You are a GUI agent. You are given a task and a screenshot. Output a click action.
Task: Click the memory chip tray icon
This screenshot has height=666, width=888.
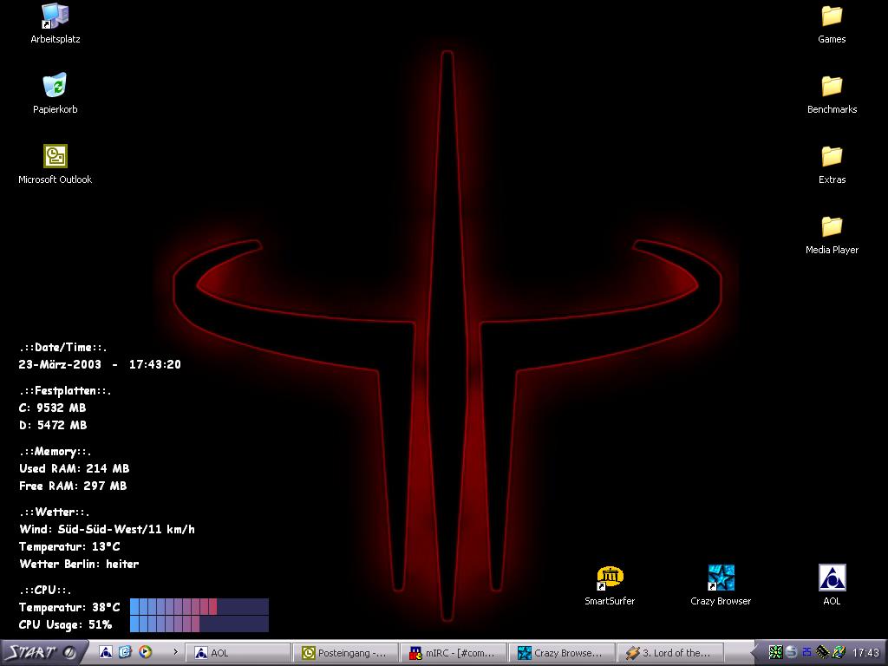(822, 652)
